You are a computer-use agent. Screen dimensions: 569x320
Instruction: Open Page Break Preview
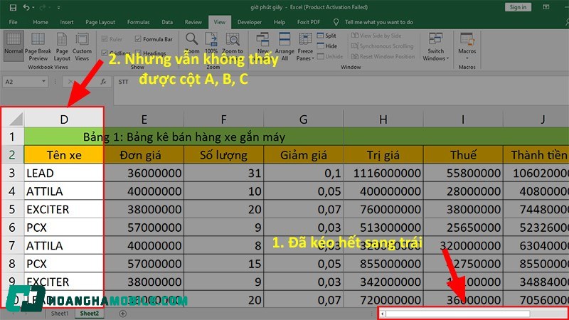[x=38, y=47]
